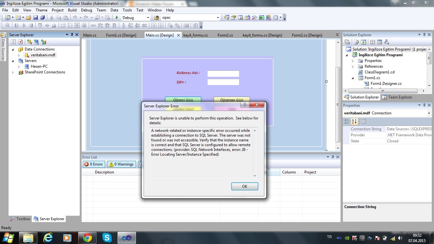Click Connection String property row
Image resolution: width=434 pixels, height=244 pixels.
point(387,129)
